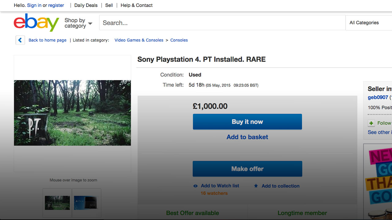Open the All Categories dropdown
This screenshot has height=220, width=392.
coord(369,23)
